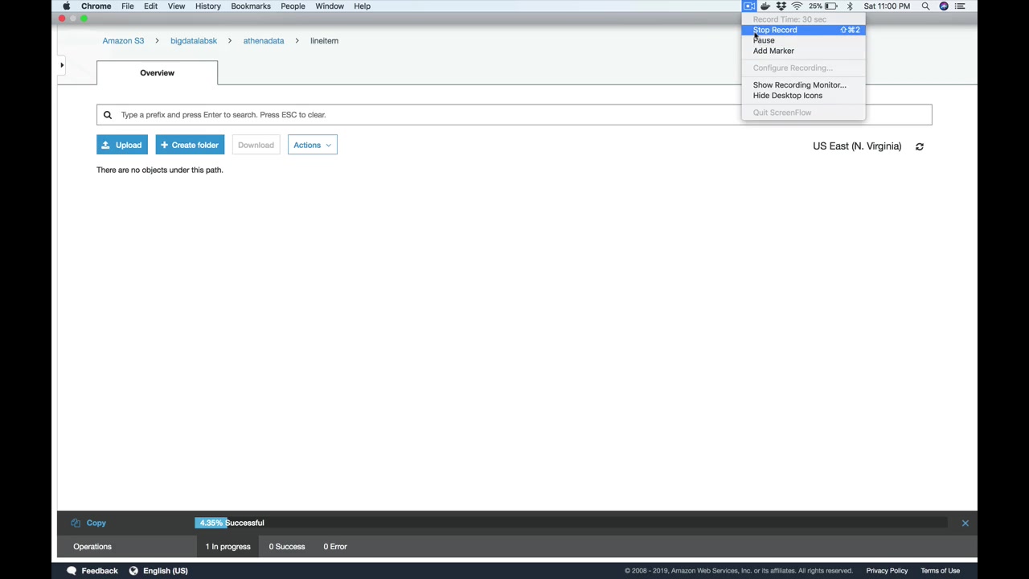Open the File menu
This screenshot has height=579, width=1029.
coord(127,6)
